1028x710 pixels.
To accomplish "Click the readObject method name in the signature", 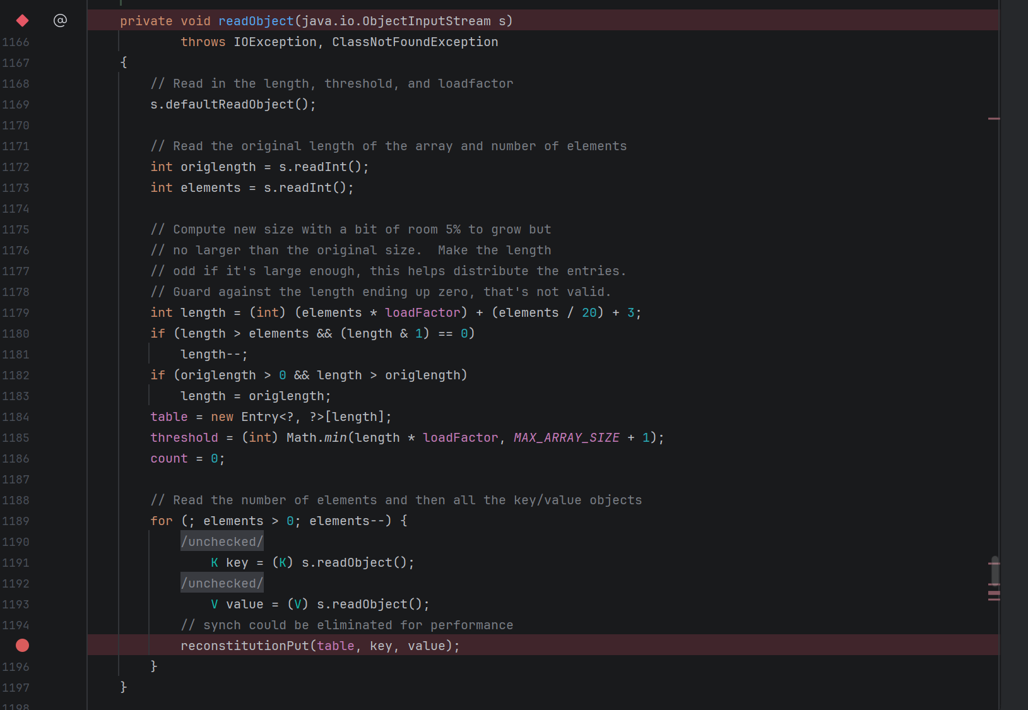I will (x=256, y=21).
